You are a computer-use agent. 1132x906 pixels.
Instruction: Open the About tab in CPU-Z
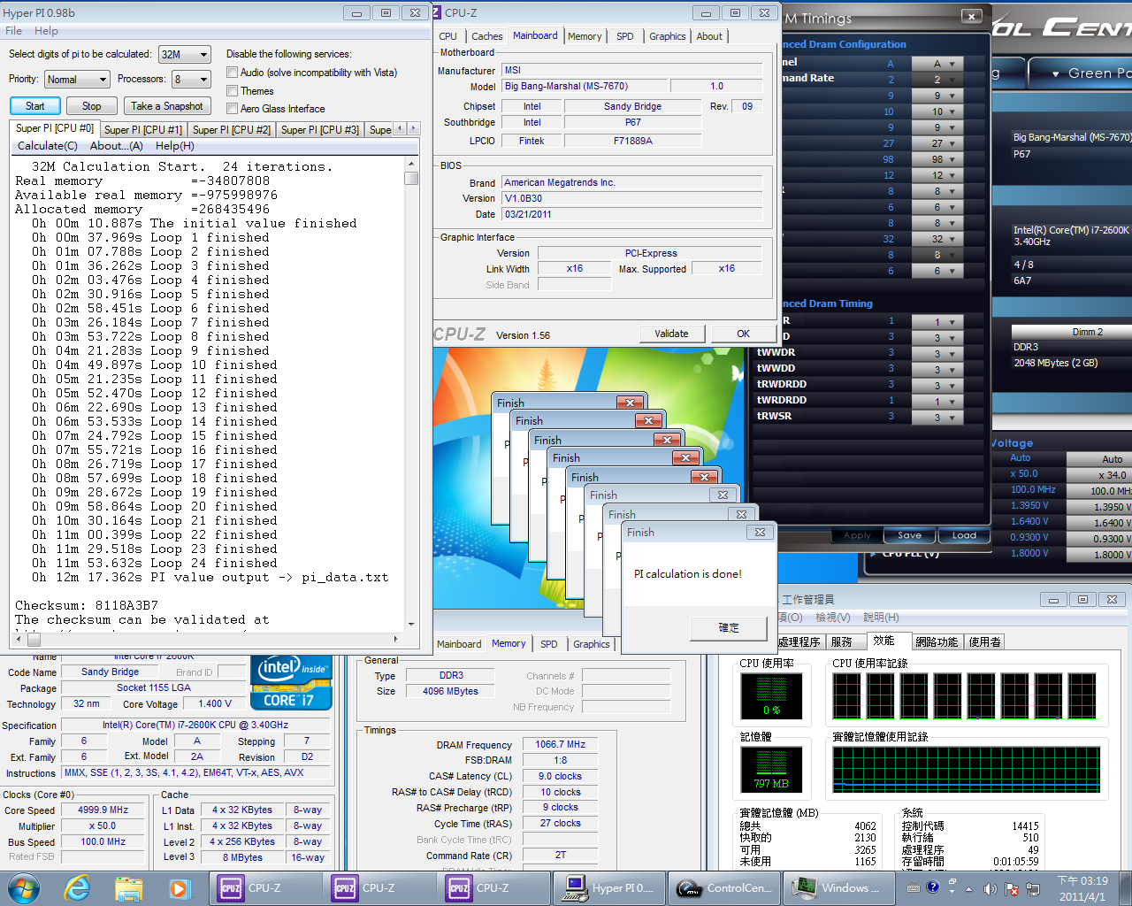(x=709, y=36)
